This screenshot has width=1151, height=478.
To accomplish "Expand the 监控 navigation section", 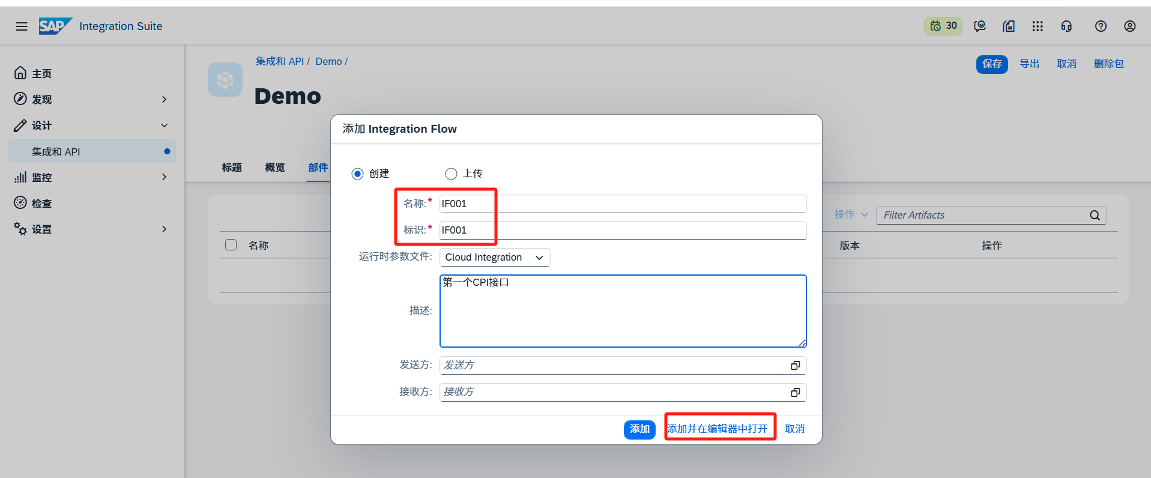I will pyautogui.click(x=164, y=177).
